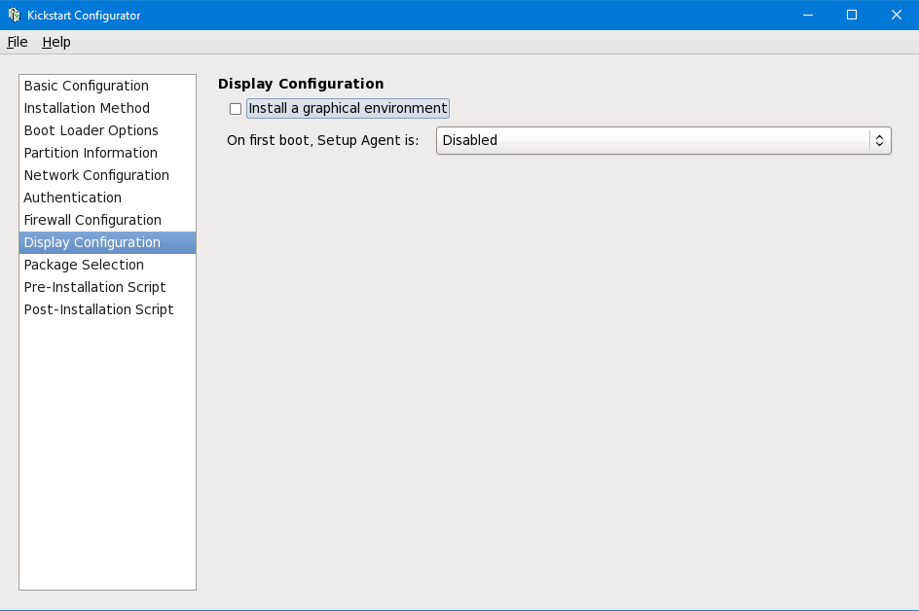Enable Install a graphical environment checkbox
This screenshot has height=611, width=919.
236,109
